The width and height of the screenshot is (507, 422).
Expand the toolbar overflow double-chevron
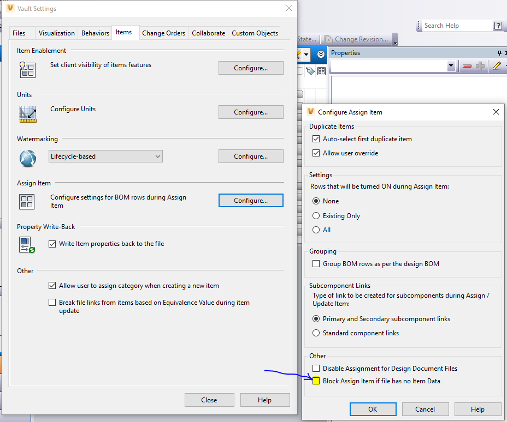pyautogui.click(x=320, y=53)
